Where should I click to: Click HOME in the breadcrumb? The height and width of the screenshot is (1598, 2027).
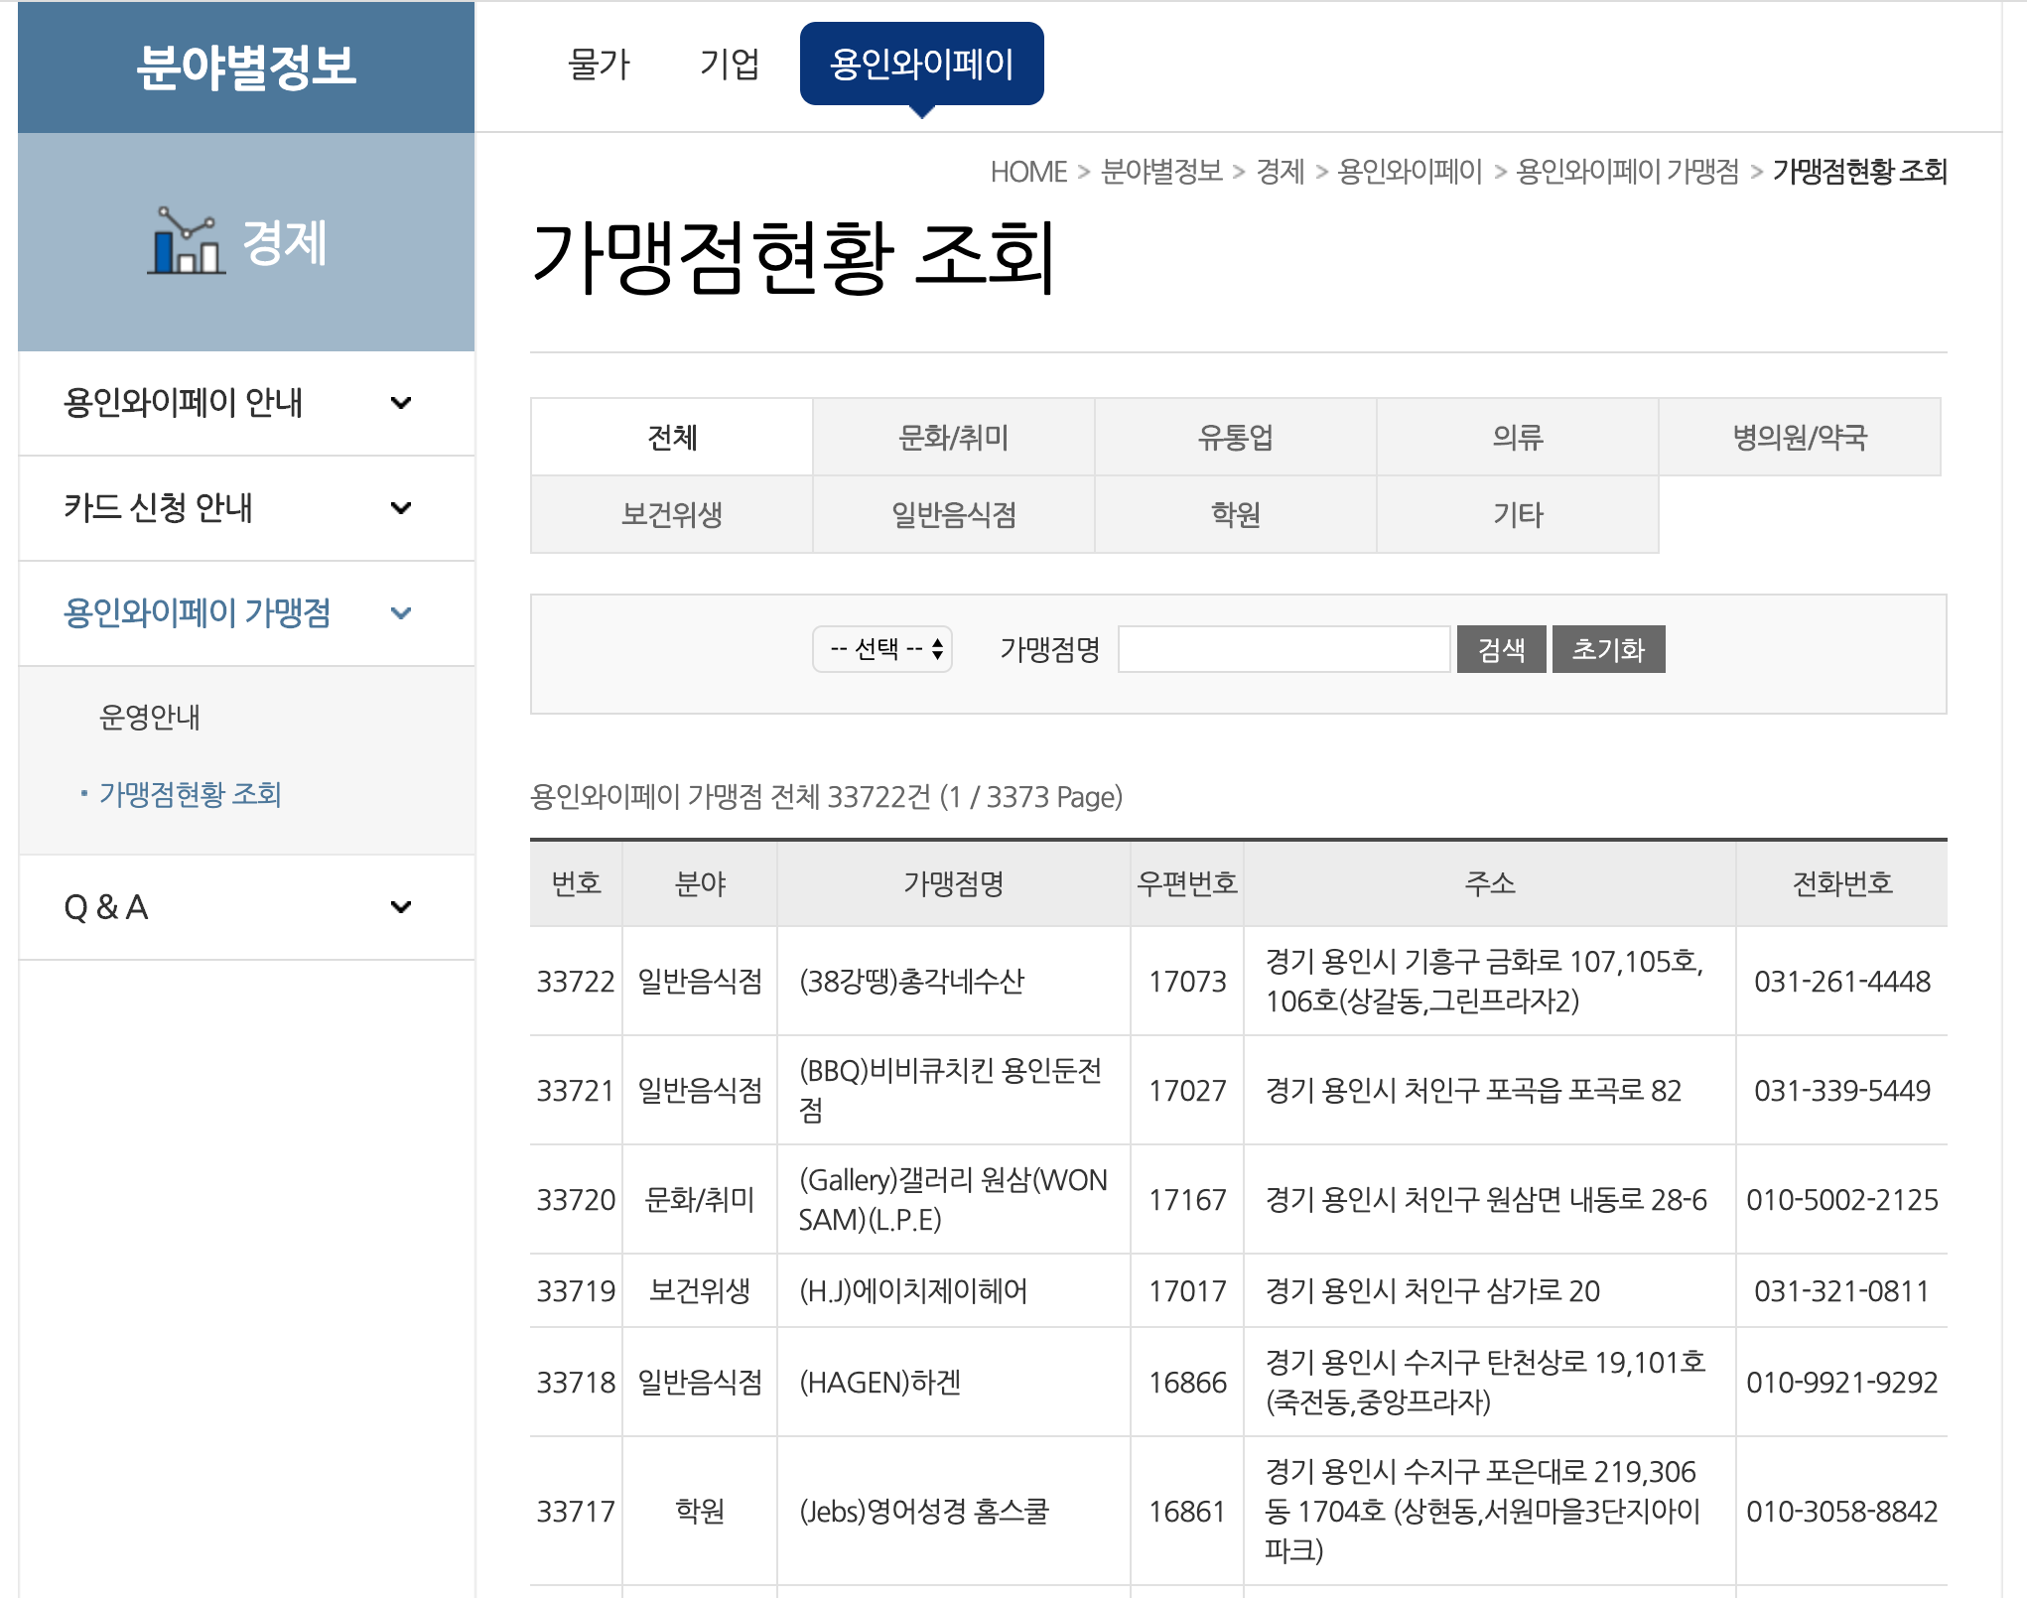1027,172
